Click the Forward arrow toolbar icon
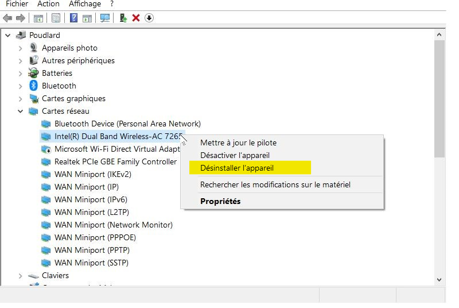Viewport: 459px width, 308px height. coord(20,18)
